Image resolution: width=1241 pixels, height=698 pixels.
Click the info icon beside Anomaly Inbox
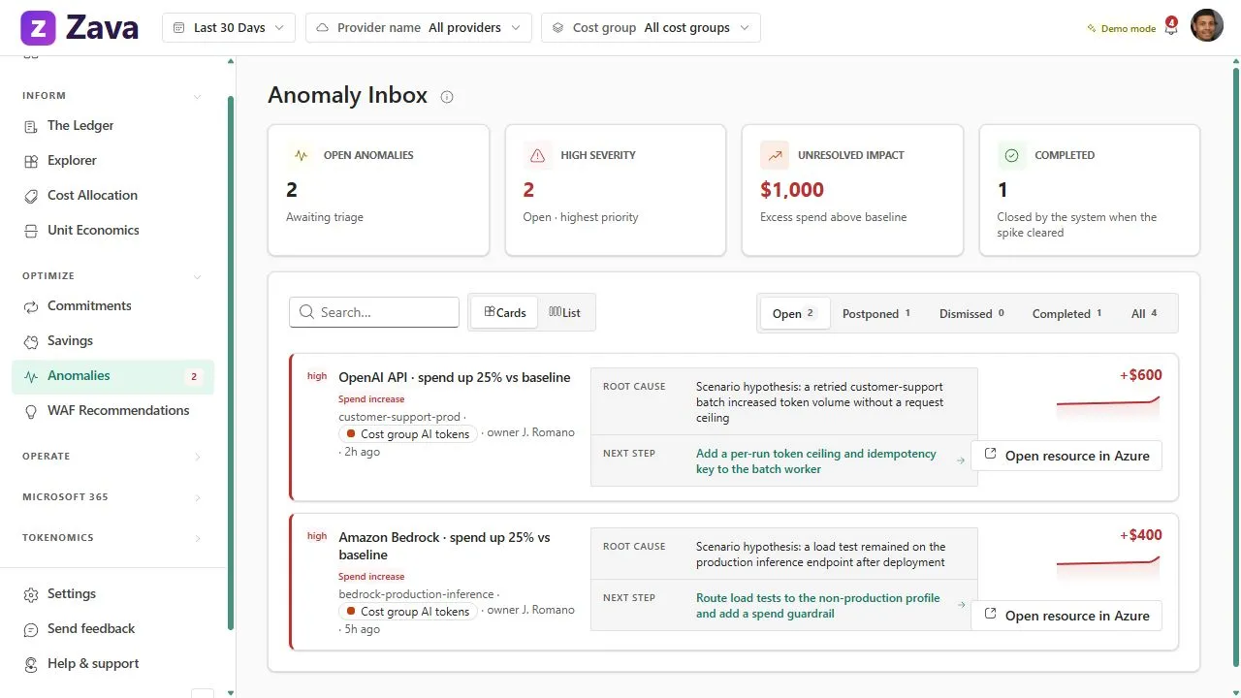click(447, 97)
